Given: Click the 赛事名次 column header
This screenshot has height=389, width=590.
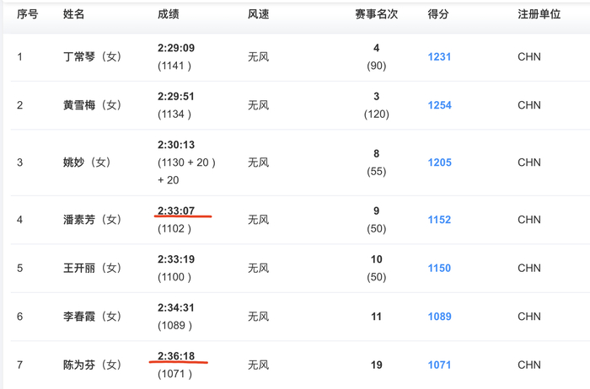Looking at the screenshot, I should pos(376,14).
